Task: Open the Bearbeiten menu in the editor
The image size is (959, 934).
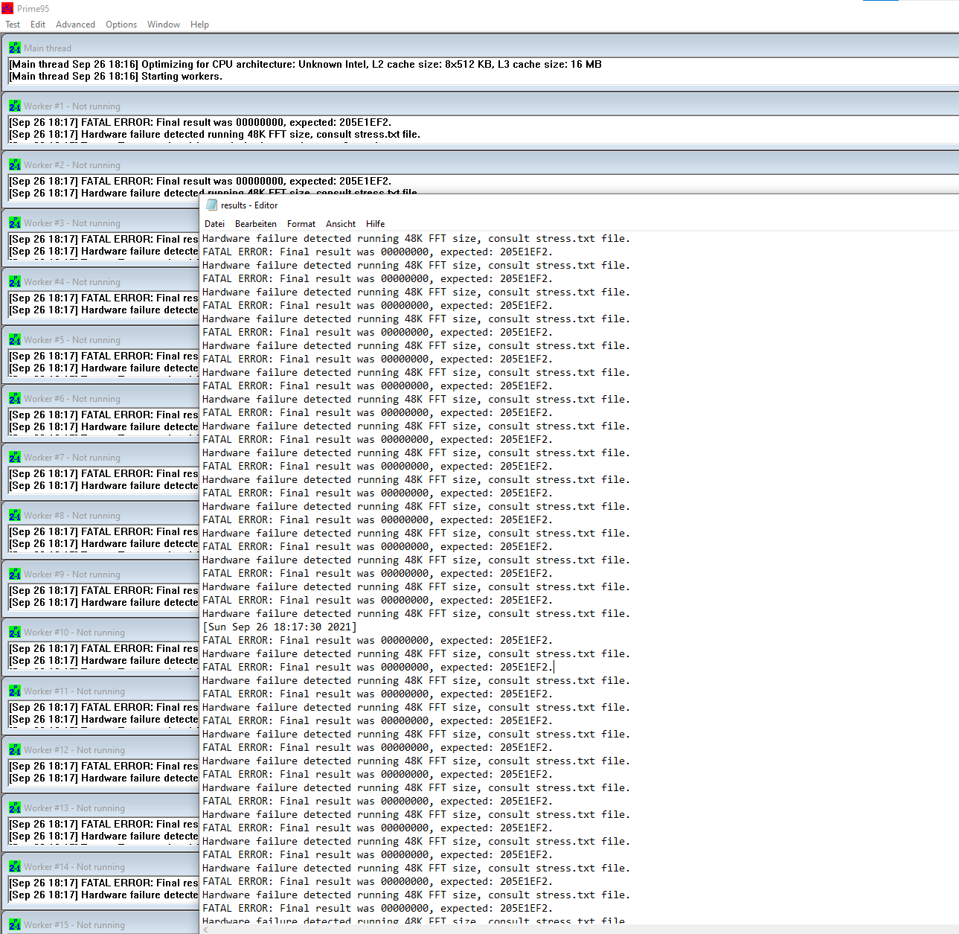Action: click(x=256, y=224)
